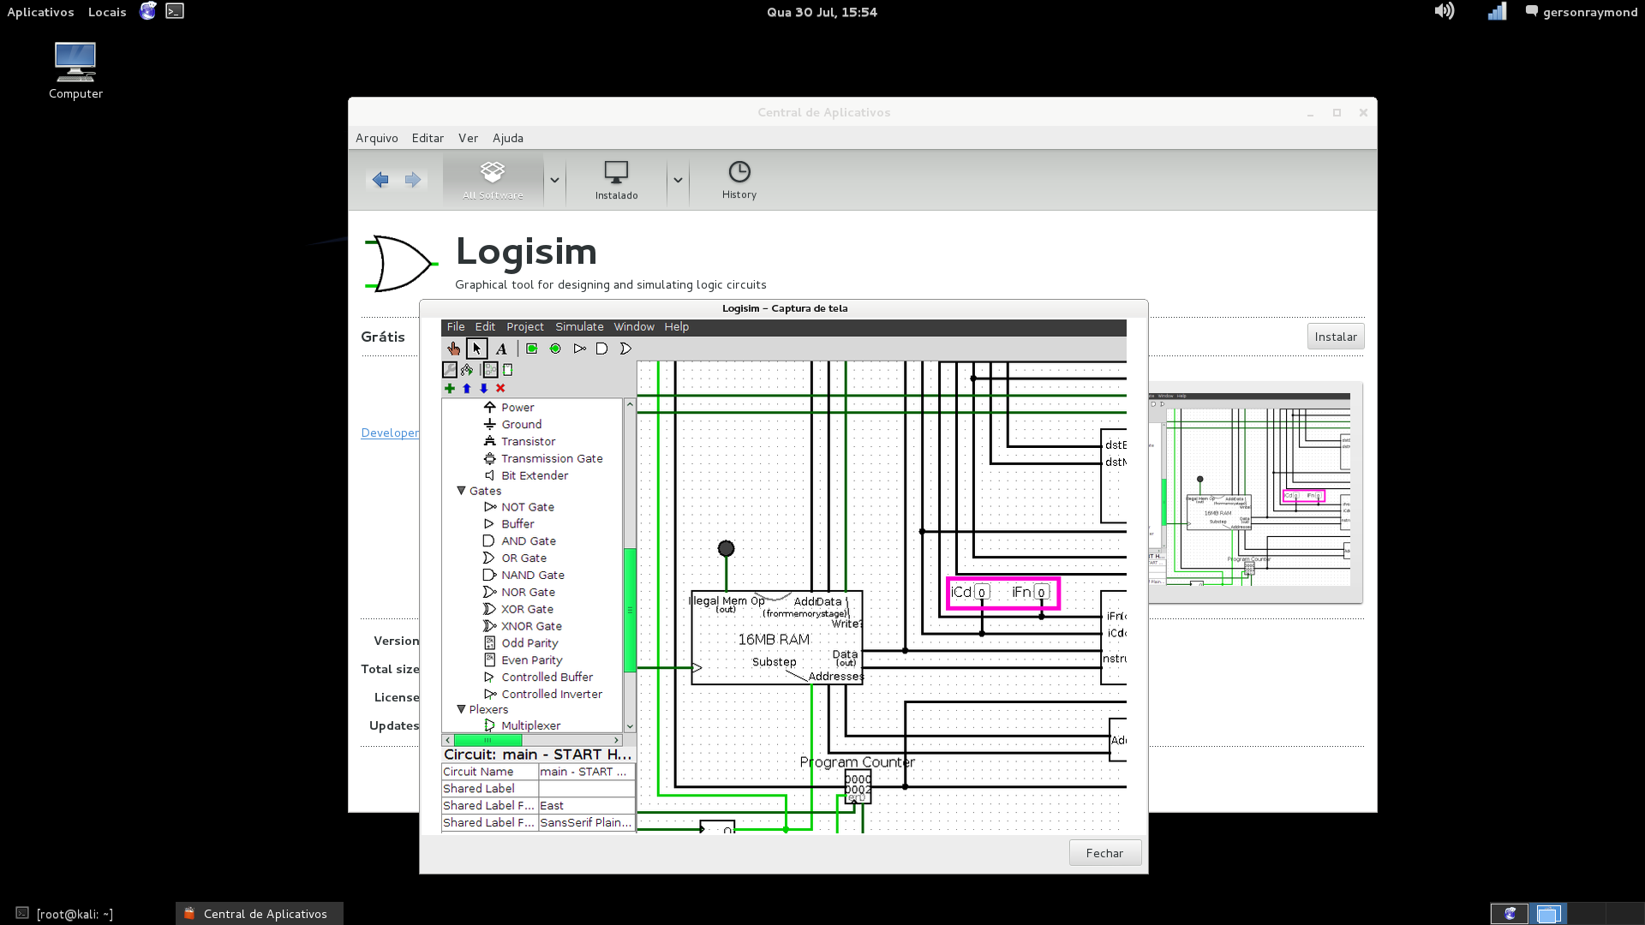Click the 16MB RAM component on canvas

(776, 637)
